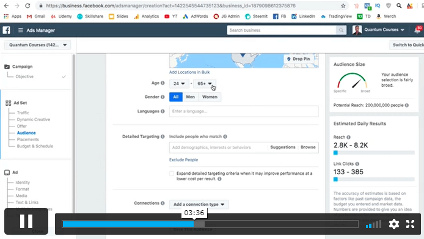
Task: Open the AdWords bookmark
Action: pyautogui.click(x=196, y=17)
